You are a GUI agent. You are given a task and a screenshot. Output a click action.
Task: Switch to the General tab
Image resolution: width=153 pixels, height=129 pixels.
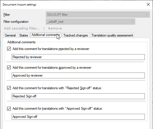10,35
